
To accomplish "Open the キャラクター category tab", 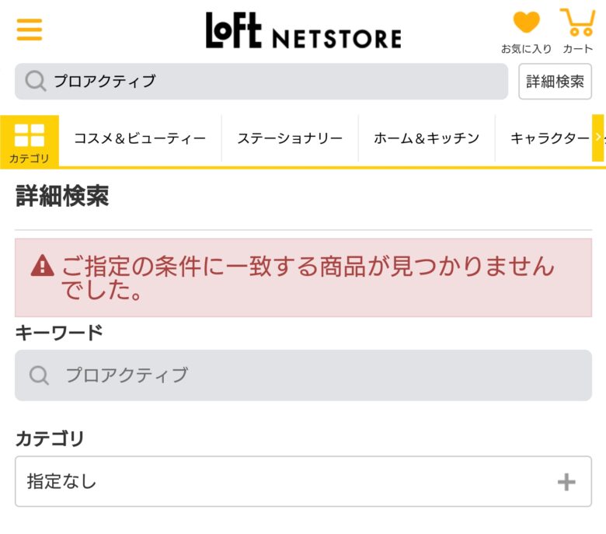I will point(549,139).
